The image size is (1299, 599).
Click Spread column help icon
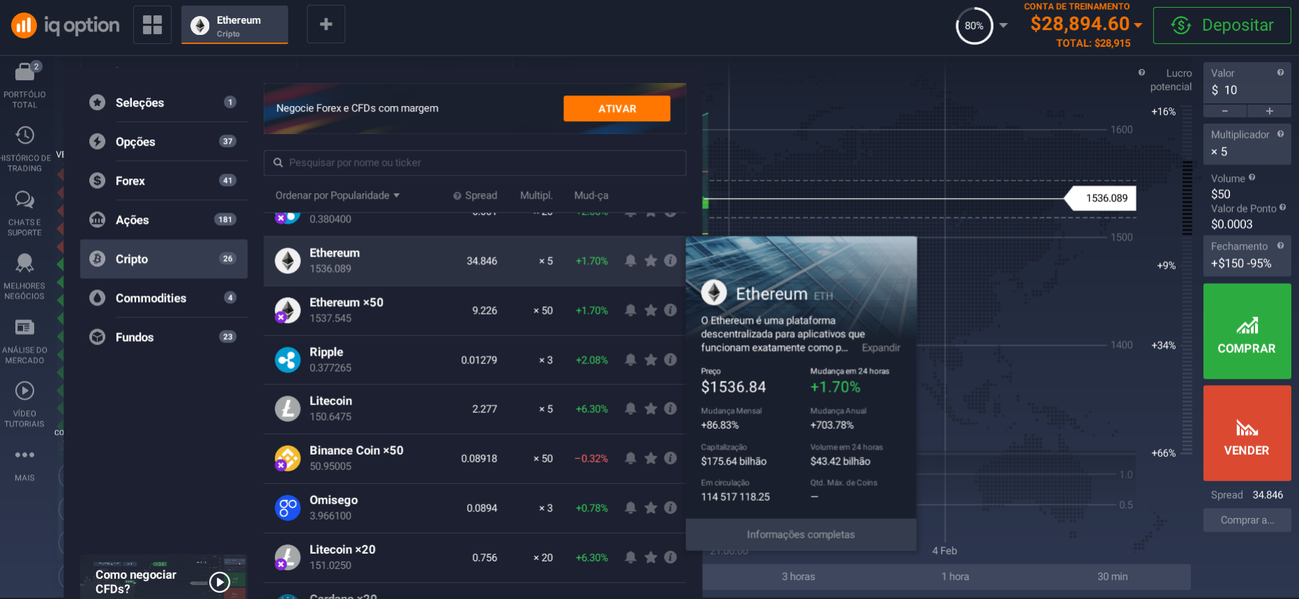pos(457,196)
